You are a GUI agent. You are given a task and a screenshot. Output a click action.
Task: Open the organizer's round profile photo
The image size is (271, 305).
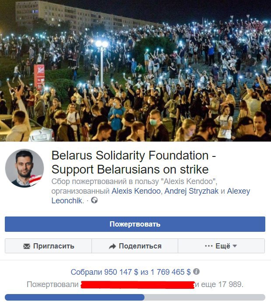click(x=25, y=168)
